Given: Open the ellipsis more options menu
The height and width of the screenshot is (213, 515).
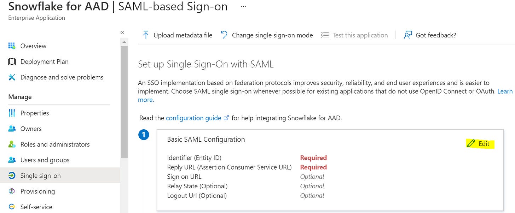Looking at the screenshot, I should pyautogui.click(x=243, y=7).
